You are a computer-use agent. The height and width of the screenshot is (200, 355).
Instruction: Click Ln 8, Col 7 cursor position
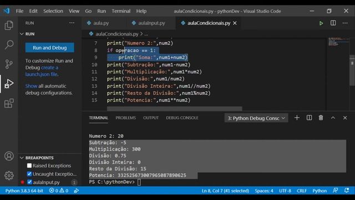[x=225, y=191]
